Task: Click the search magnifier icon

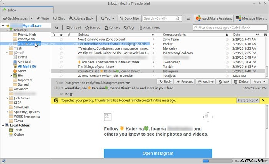Action: 178,18
